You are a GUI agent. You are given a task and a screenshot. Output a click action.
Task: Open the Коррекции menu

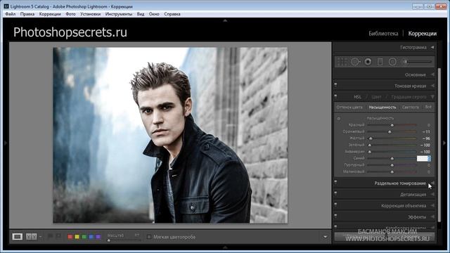[x=50, y=14]
